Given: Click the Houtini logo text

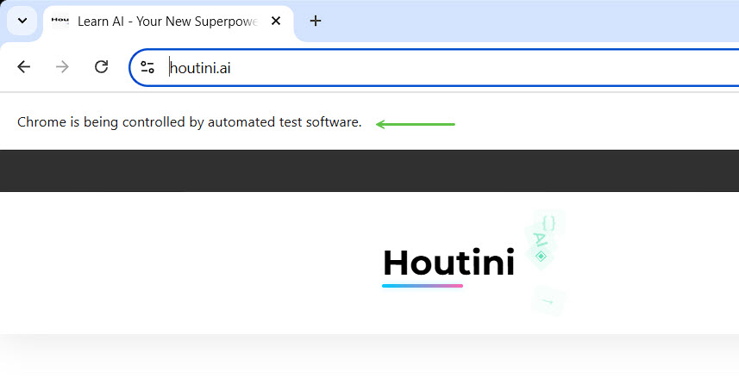Looking at the screenshot, I should point(448,263).
